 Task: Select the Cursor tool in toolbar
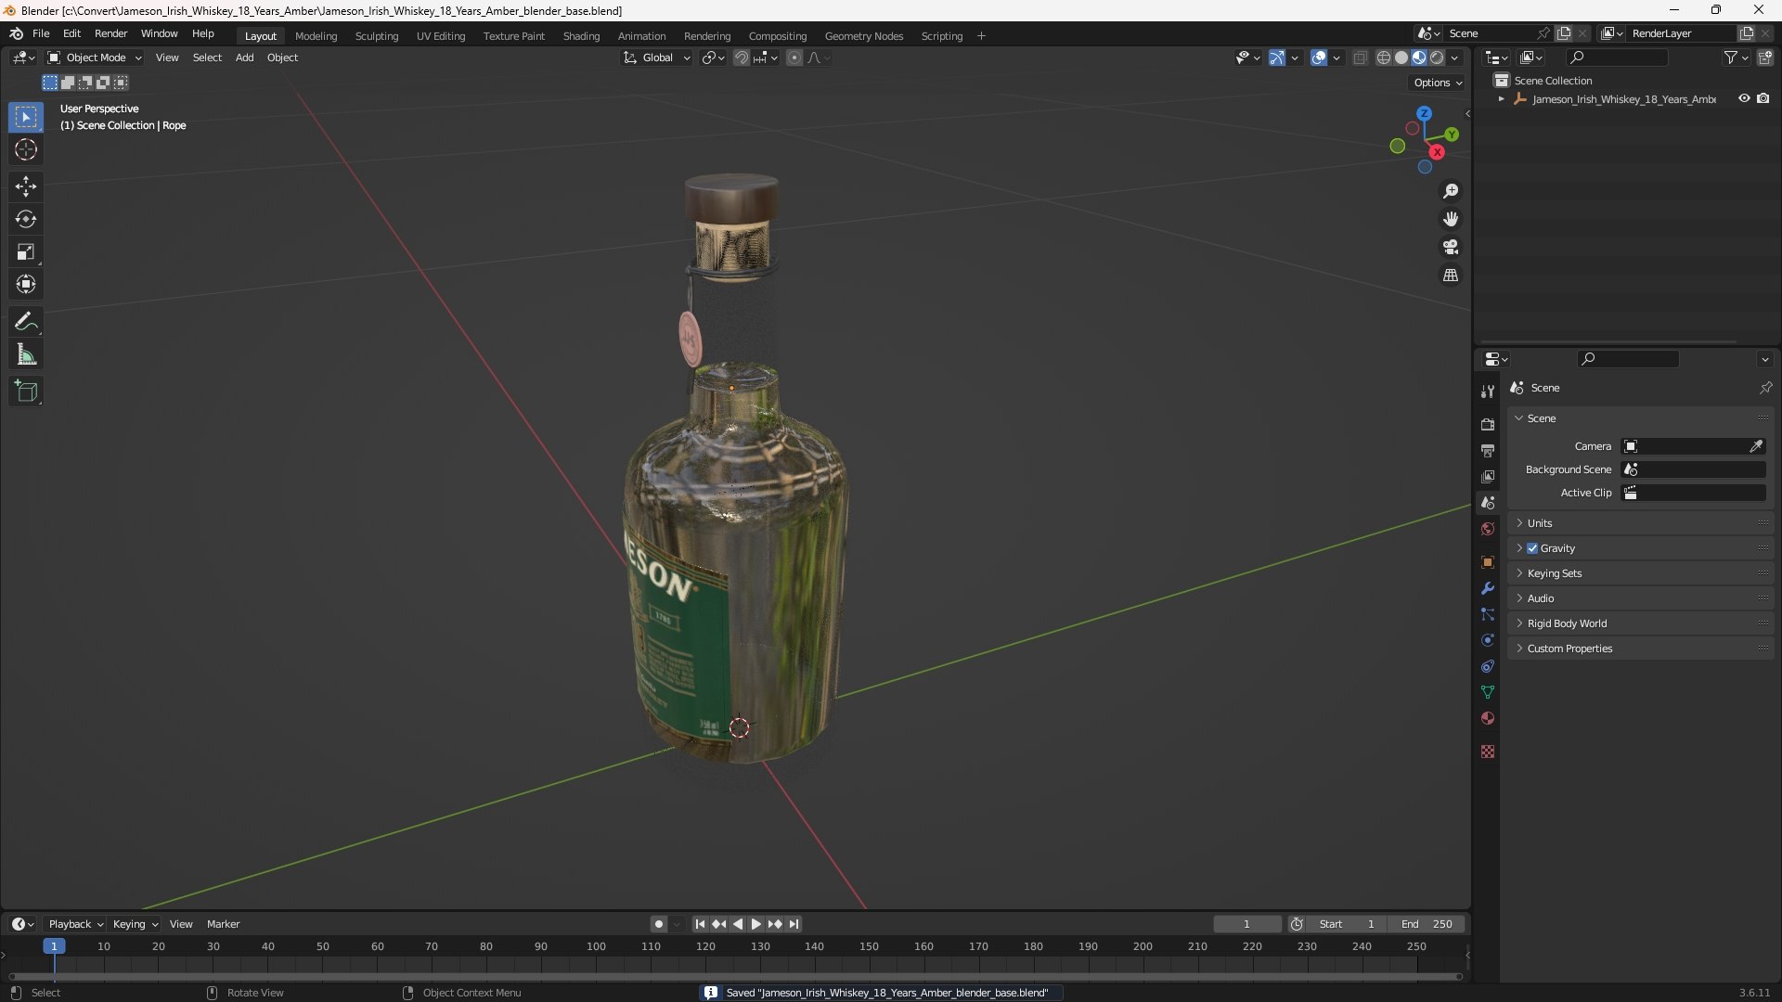[x=26, y=149]
